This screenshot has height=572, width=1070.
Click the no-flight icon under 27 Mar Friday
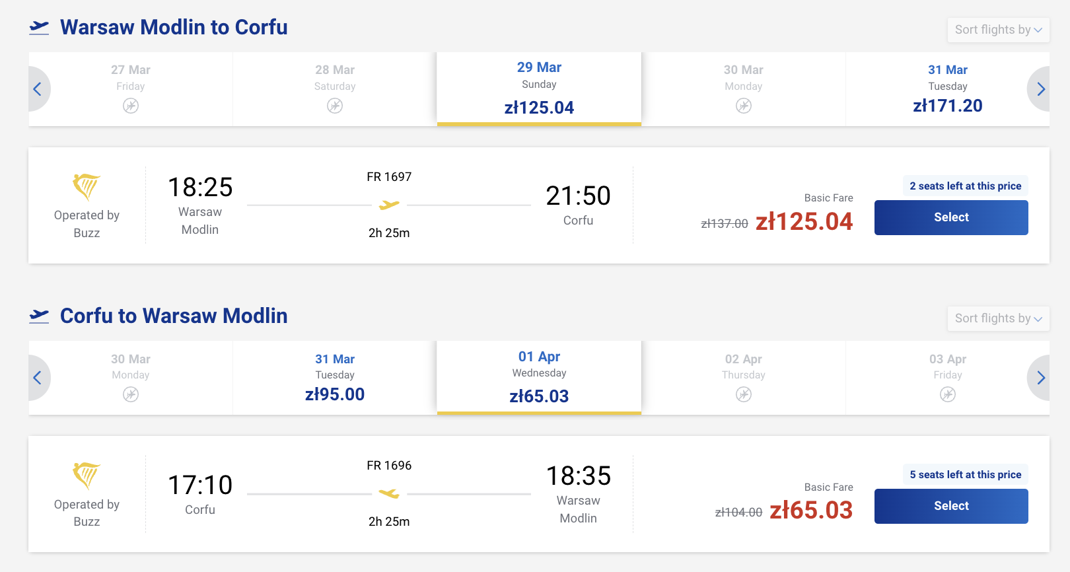pos(131,106)
